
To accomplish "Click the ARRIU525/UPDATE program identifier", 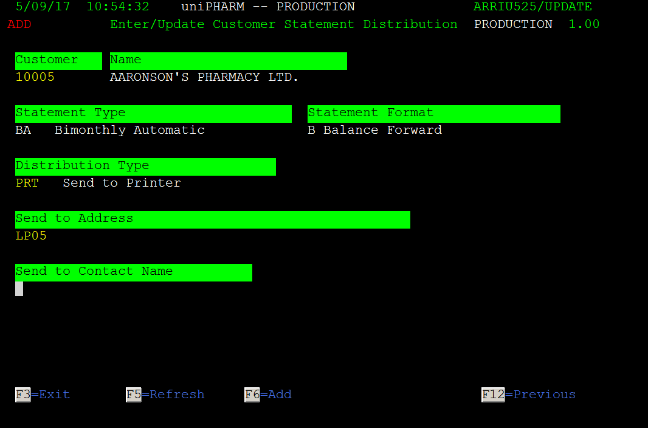I will (533, 7).
